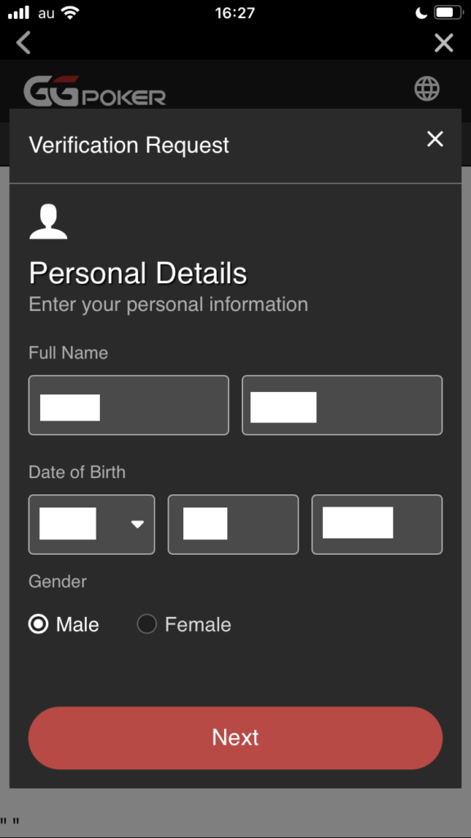Screen dimensions: 471x838
Task: Tap the back chevron in browser bar
Action: click(x=24, y=43)
